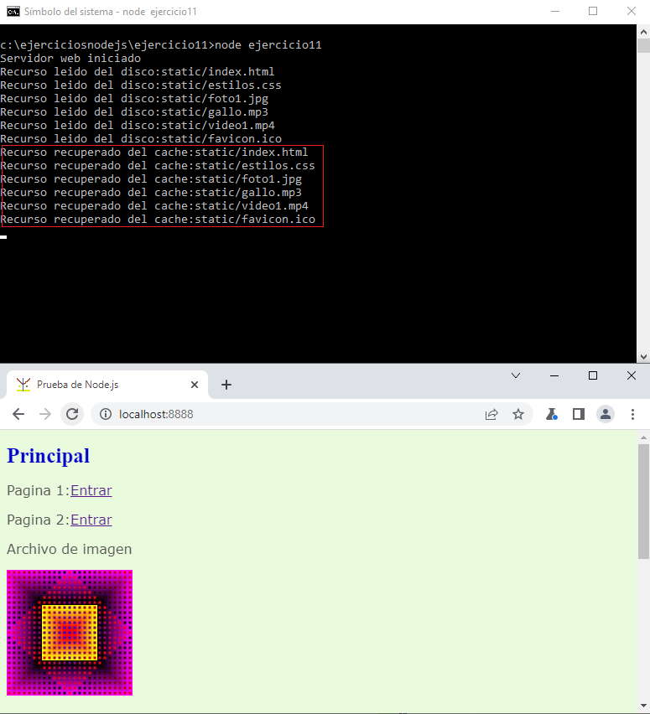650x714 pixels.
Task: Open a new browser tab
Action: (226, 385)
